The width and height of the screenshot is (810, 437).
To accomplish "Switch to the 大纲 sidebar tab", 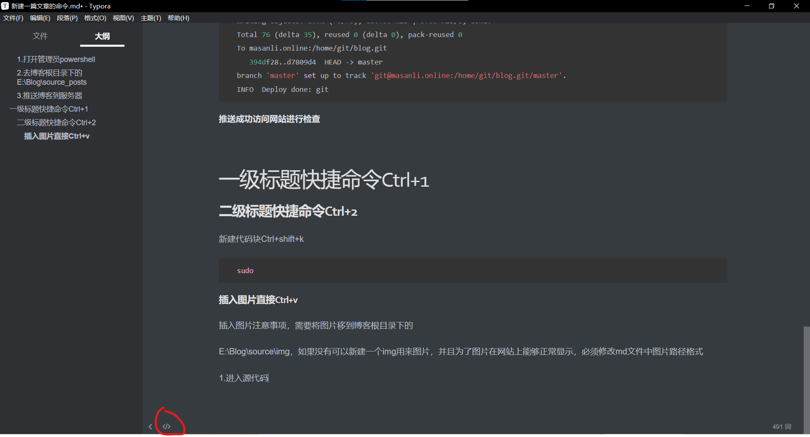I will click(102, 36).
